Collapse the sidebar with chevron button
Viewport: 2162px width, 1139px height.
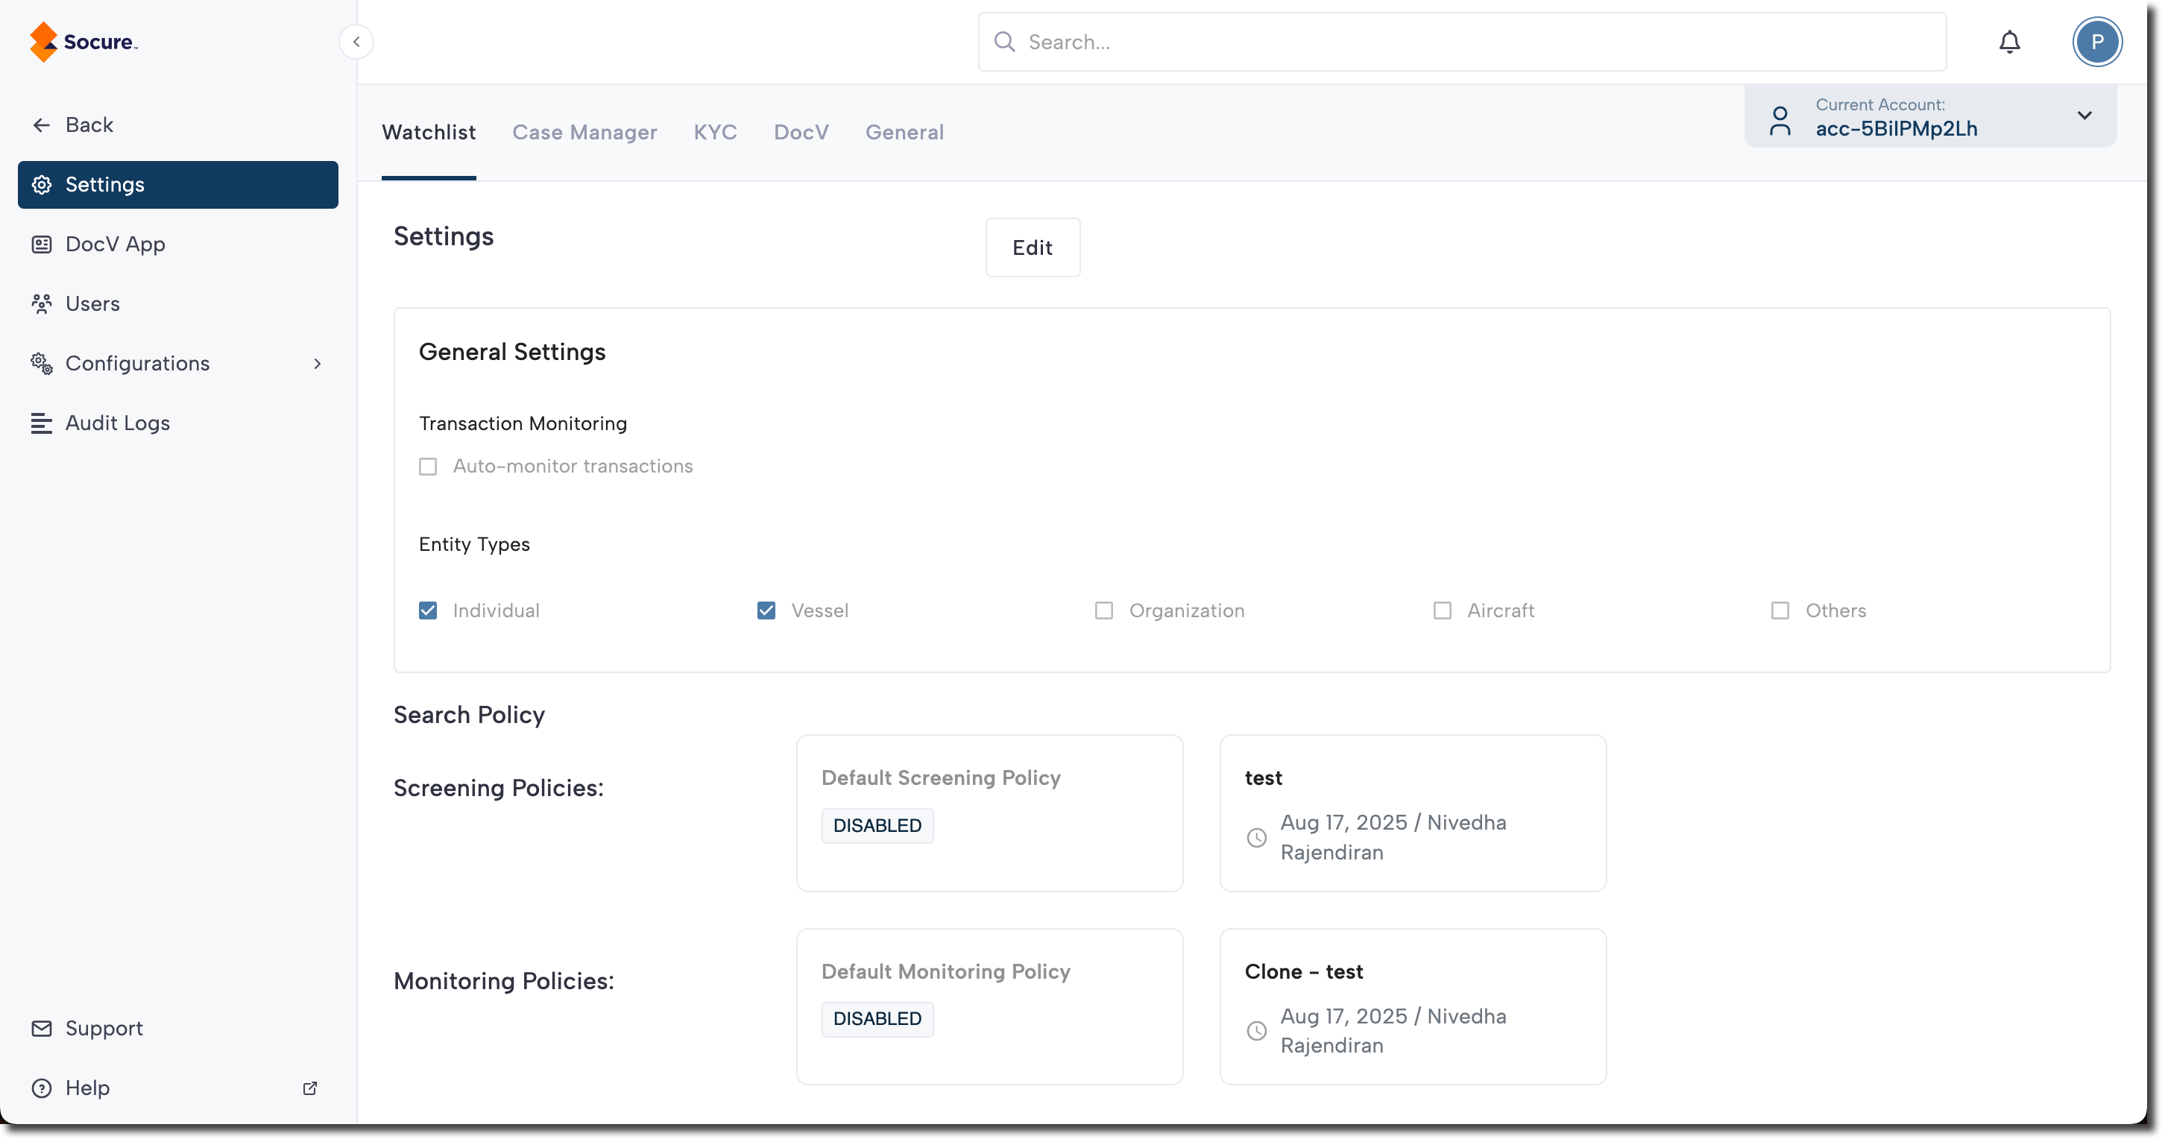356,42
